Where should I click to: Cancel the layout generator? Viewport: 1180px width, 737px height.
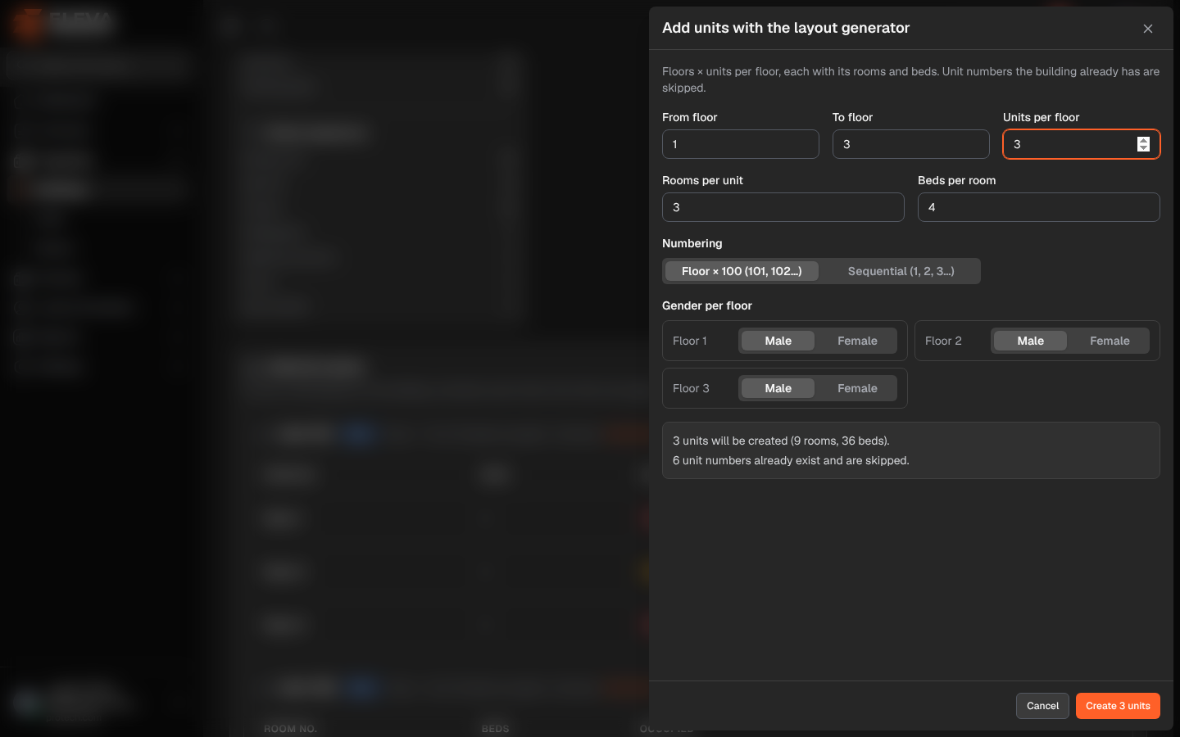tap(1042, 706)
